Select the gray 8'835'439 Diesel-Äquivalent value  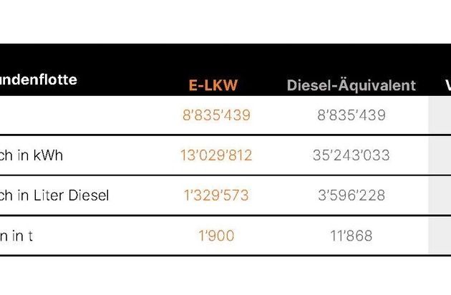click(351, 115)
